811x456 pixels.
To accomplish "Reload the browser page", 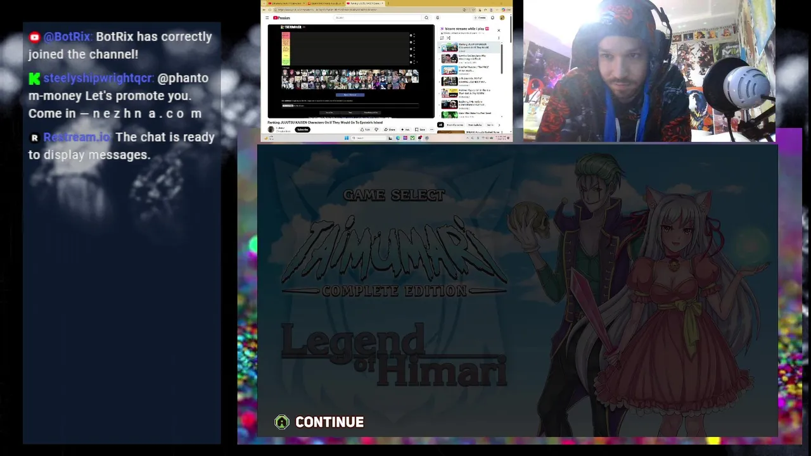I will point(270,9).
